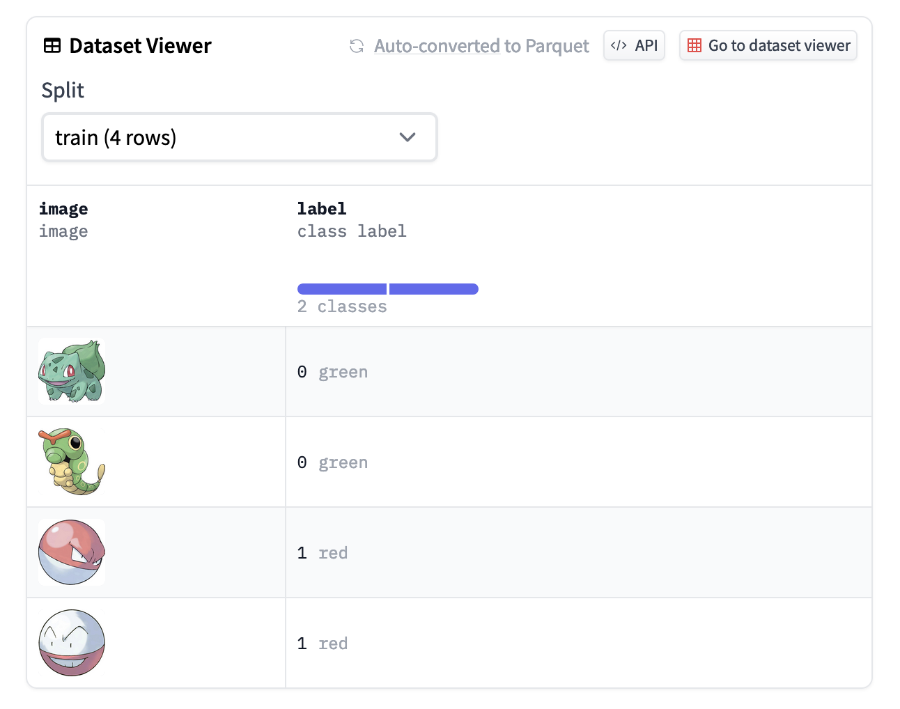Click the label column header
The width and height of the screenshot is (900, 709).
322,209
